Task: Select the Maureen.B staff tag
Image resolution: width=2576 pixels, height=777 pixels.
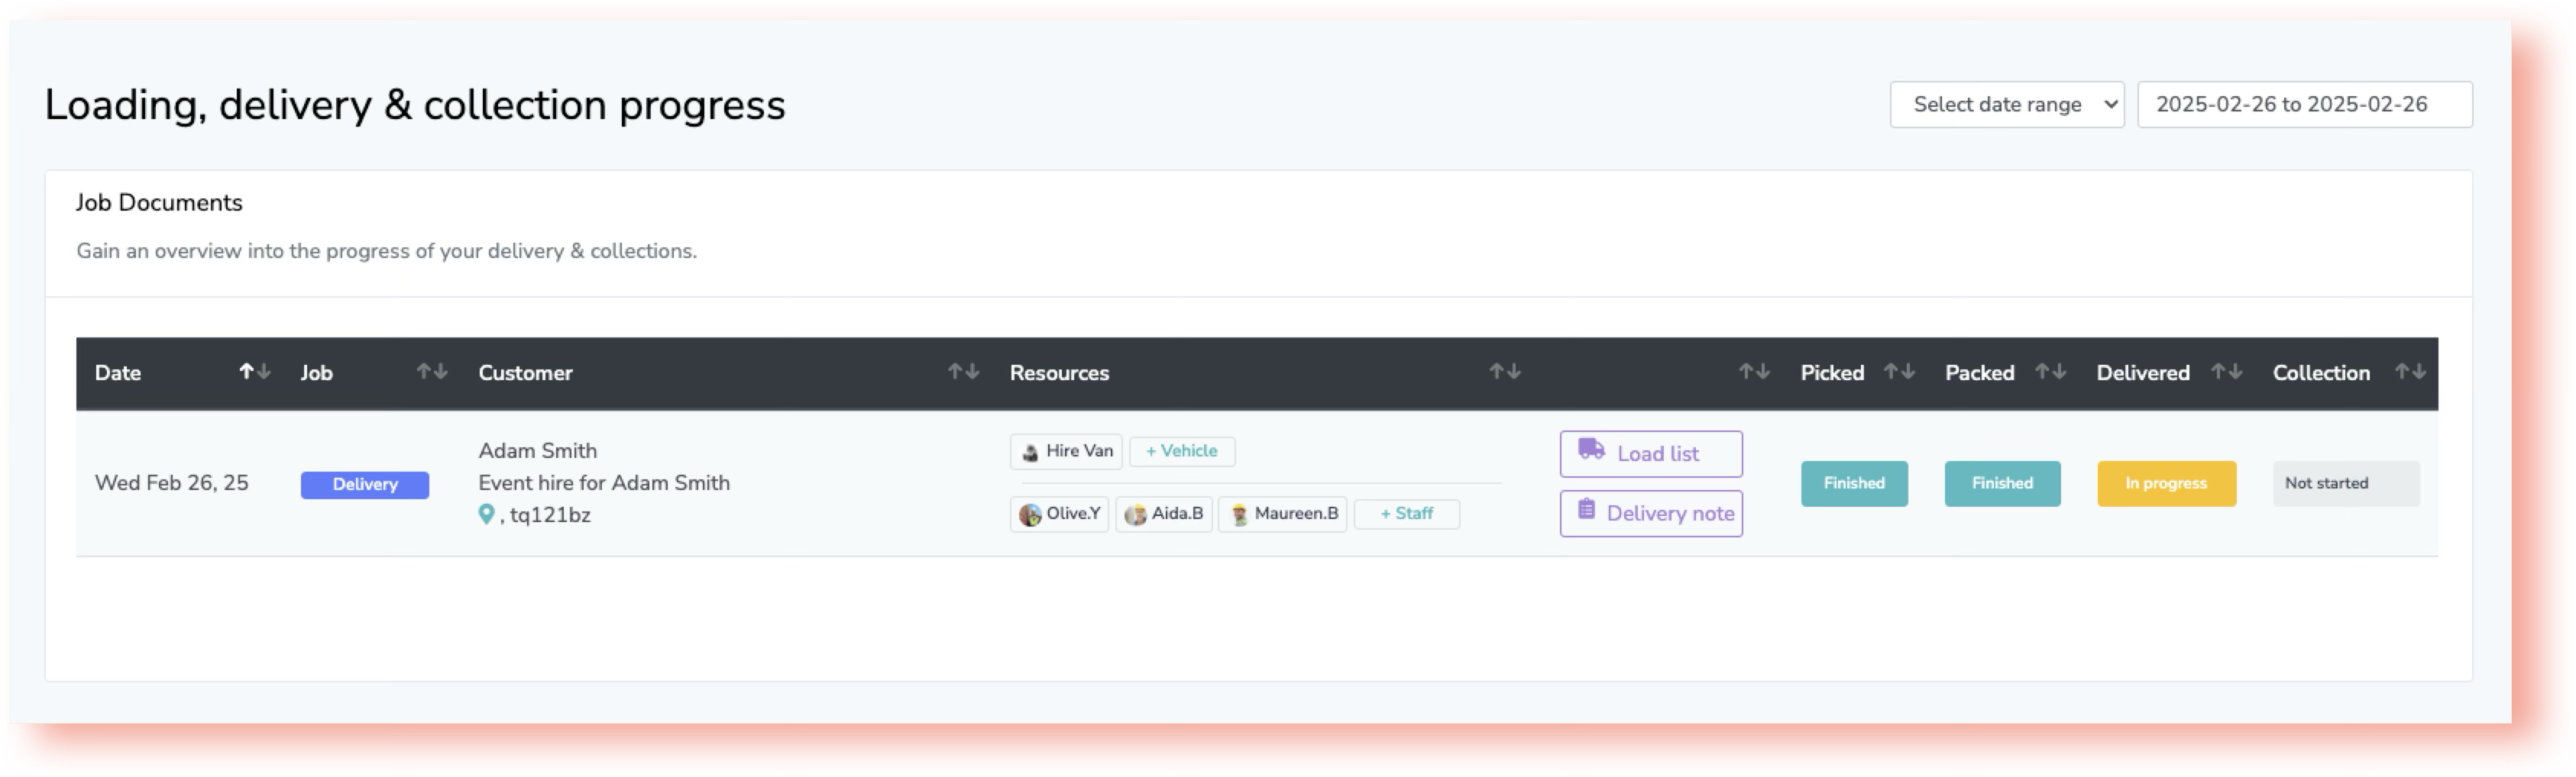Action: (1283, 514)
